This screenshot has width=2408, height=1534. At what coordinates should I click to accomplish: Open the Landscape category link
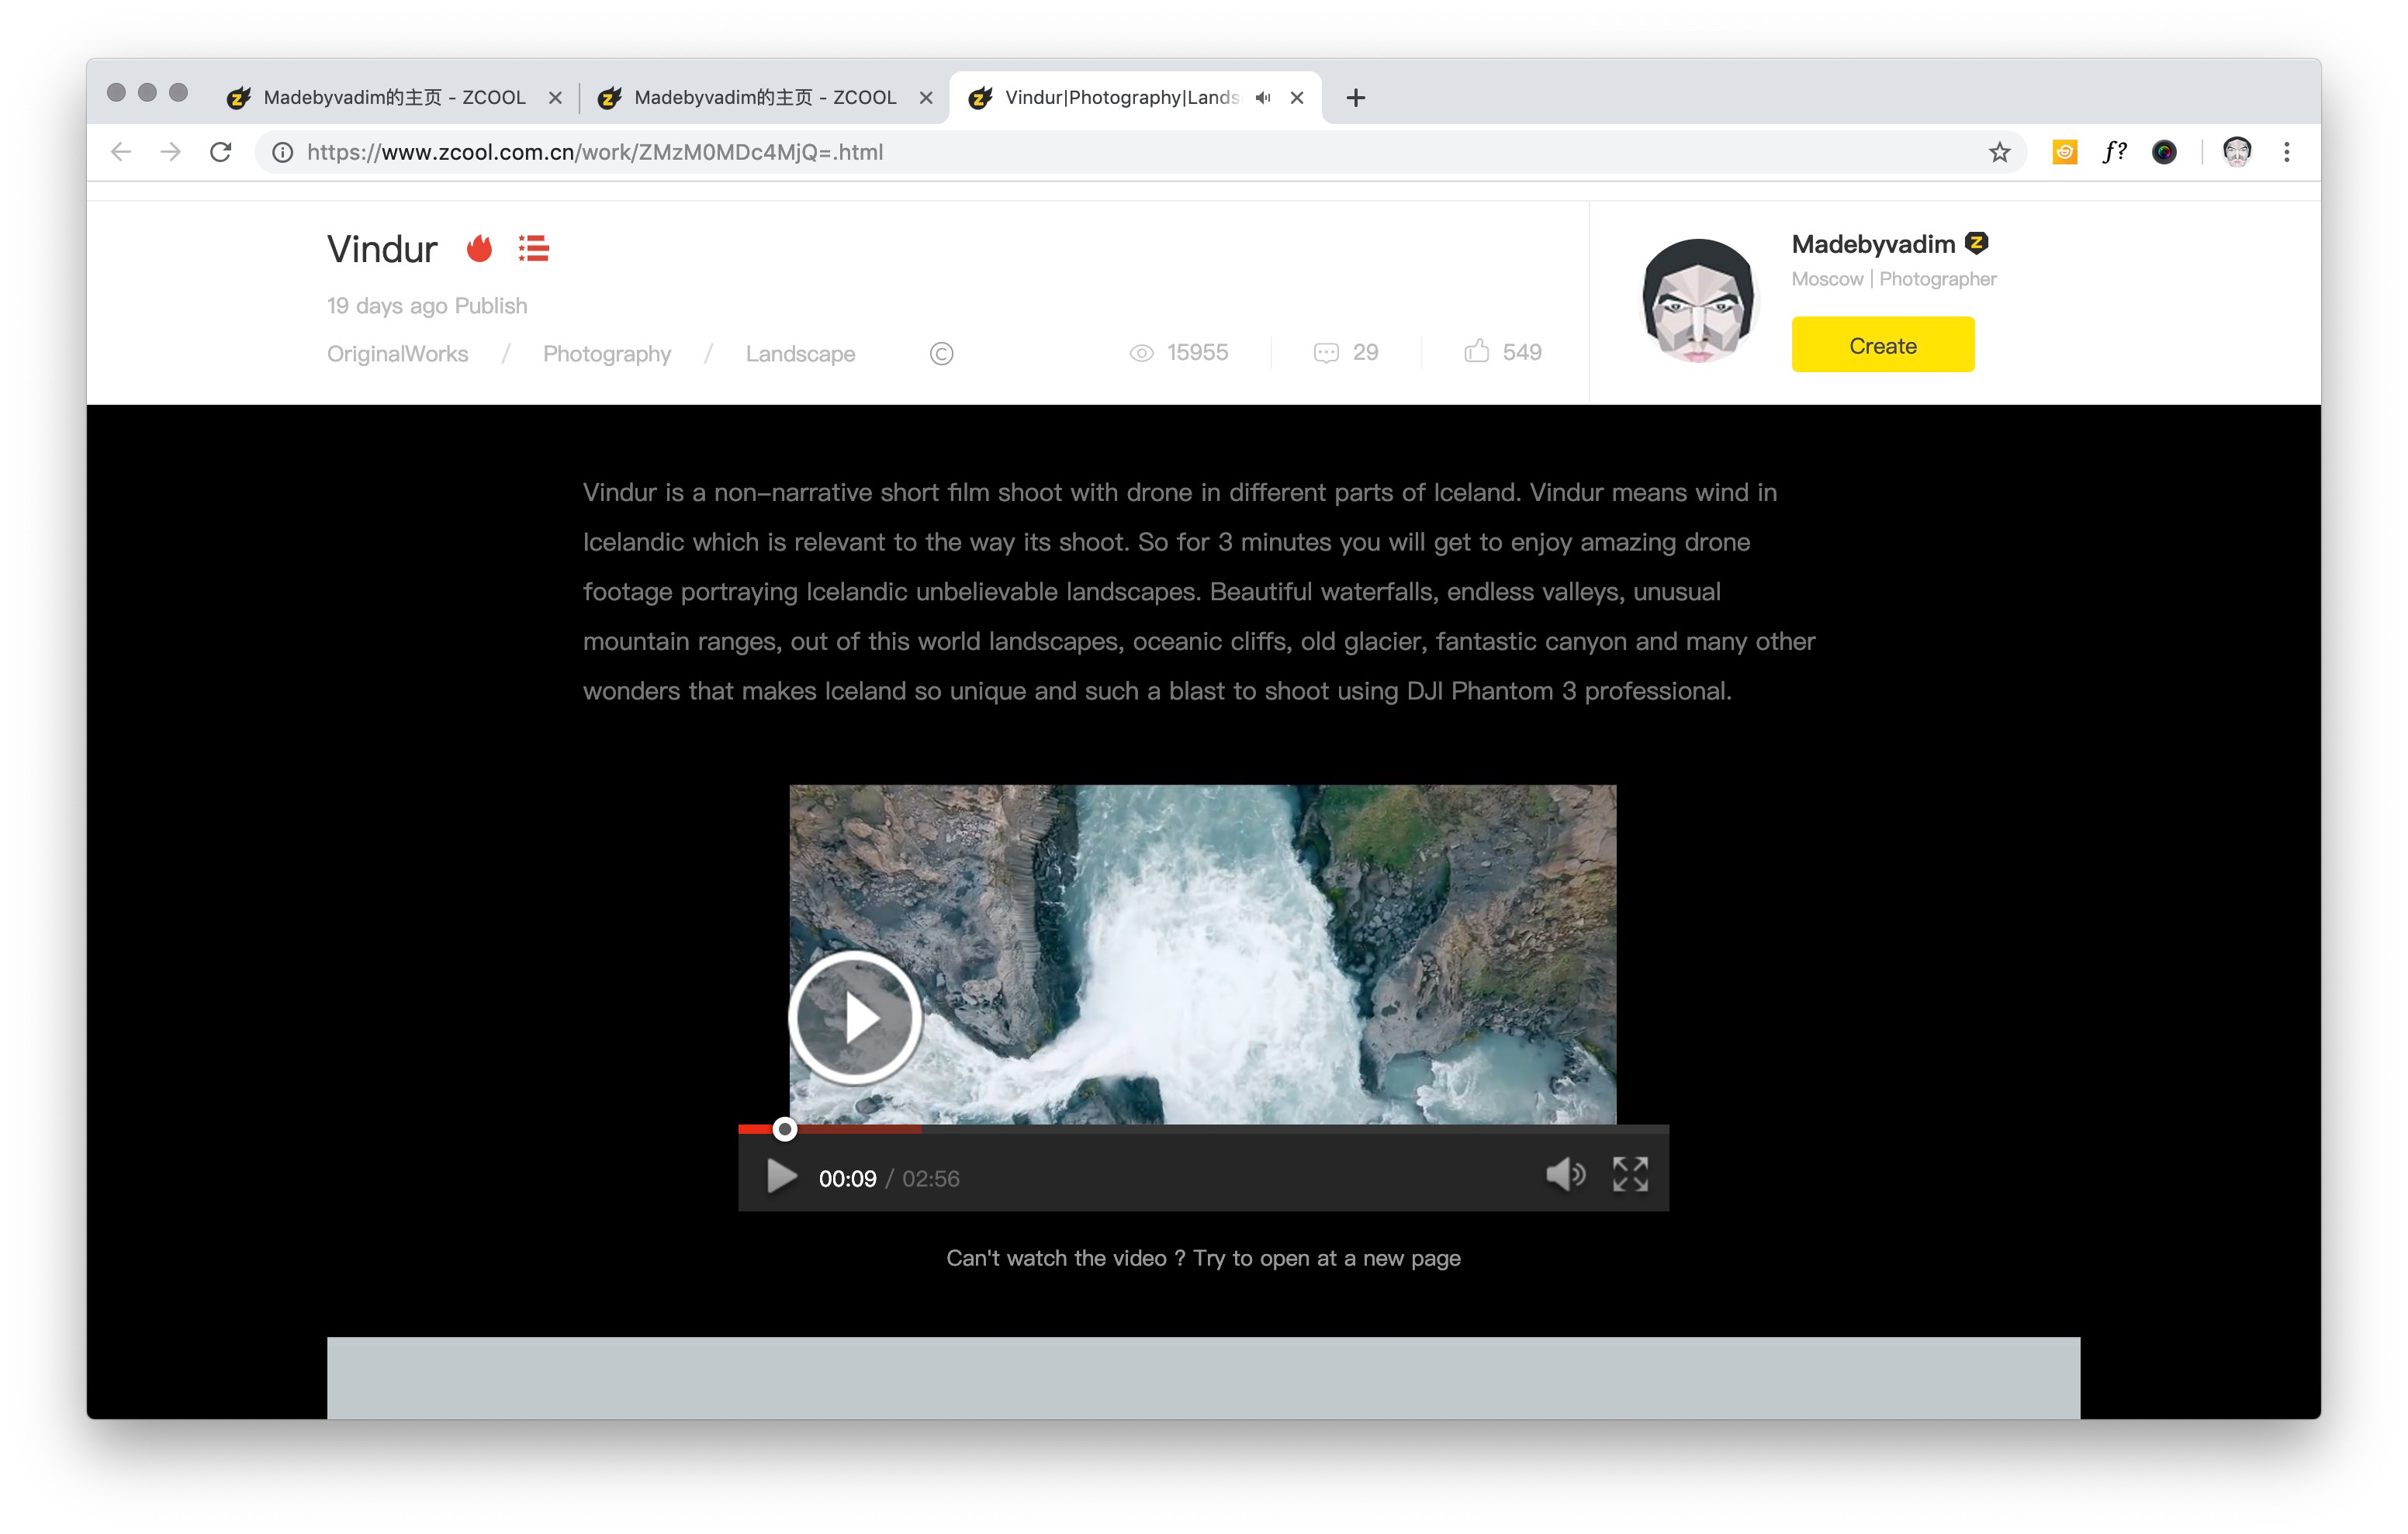[800, 354]
